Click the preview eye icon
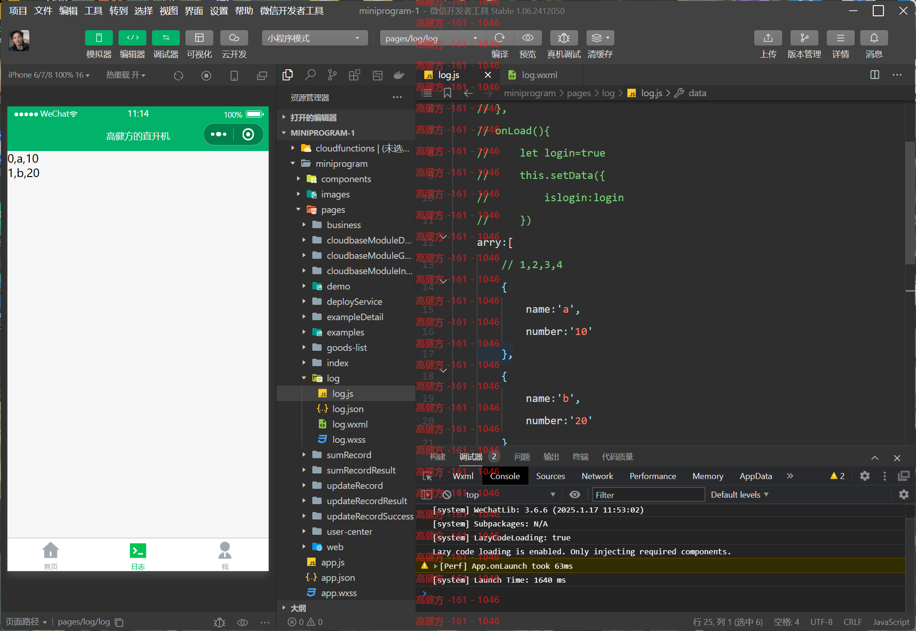 tap(527, 38)
